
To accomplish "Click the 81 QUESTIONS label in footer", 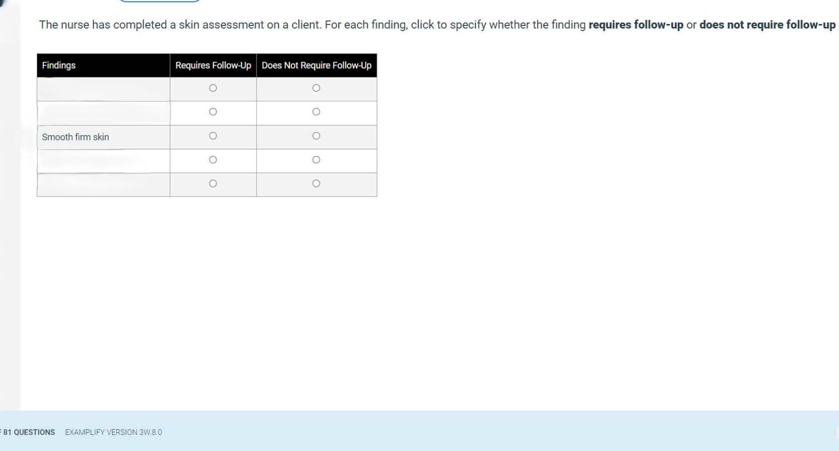I will 29,432.
